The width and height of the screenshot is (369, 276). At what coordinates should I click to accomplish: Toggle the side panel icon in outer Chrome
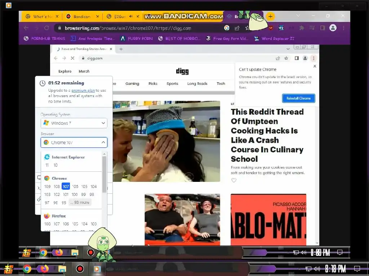[x=323, y=28]
